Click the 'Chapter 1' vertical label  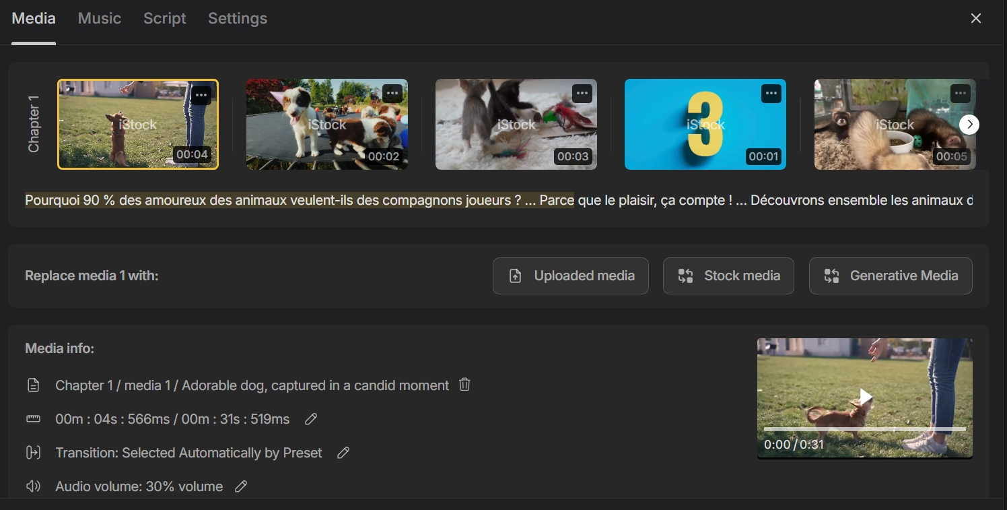pyautogui.click(x=34, y=124)
